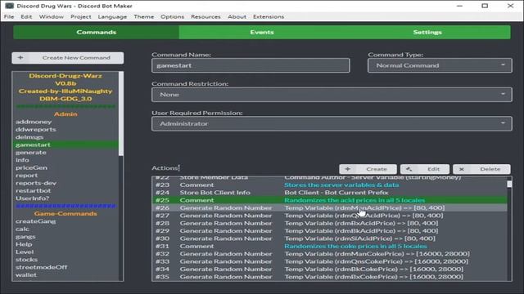The height and width of the screenshot is (294, 524).
Task: Open the Options menu
Action: pos(172,16)
